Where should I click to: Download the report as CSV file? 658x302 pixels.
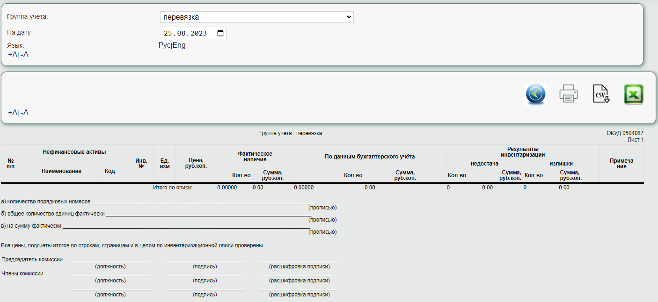pyautogui.click(x=601, y=94)
